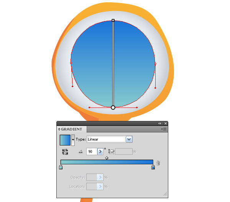Click the right anchor point of circle
Screen dimensions: 230x202
(x=155, y=64)
